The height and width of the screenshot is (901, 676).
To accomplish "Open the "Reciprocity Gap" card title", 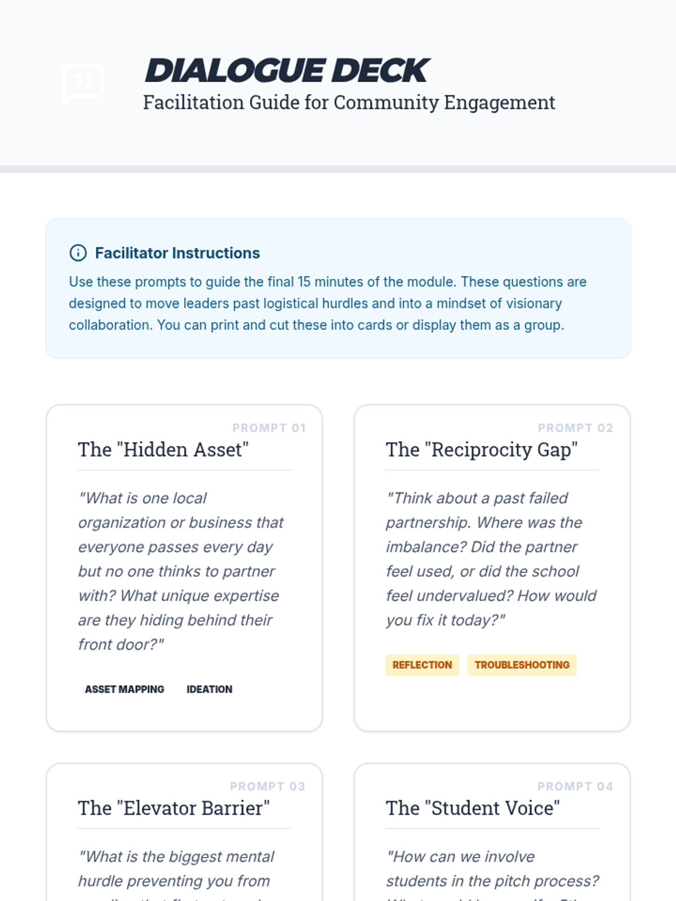I will point(482,449).
